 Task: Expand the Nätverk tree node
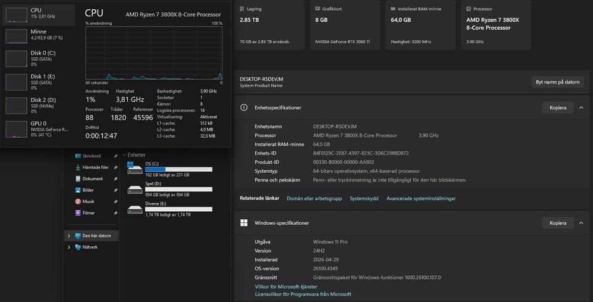coord(69,247)
